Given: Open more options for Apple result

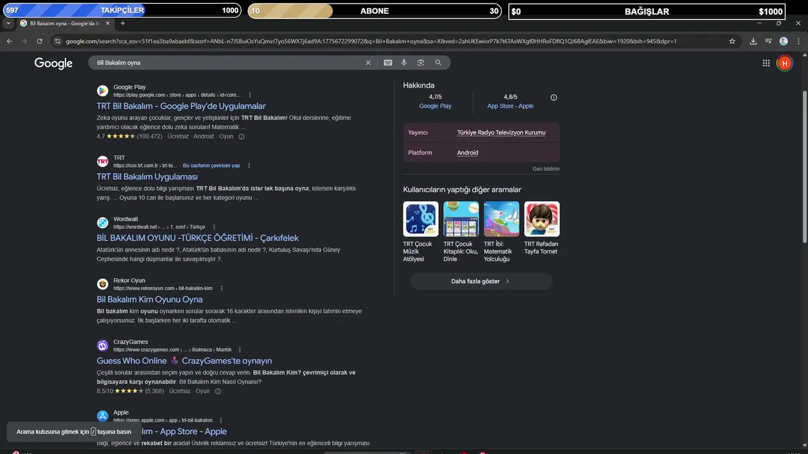Looking at the screenshot, I should 221,420.
